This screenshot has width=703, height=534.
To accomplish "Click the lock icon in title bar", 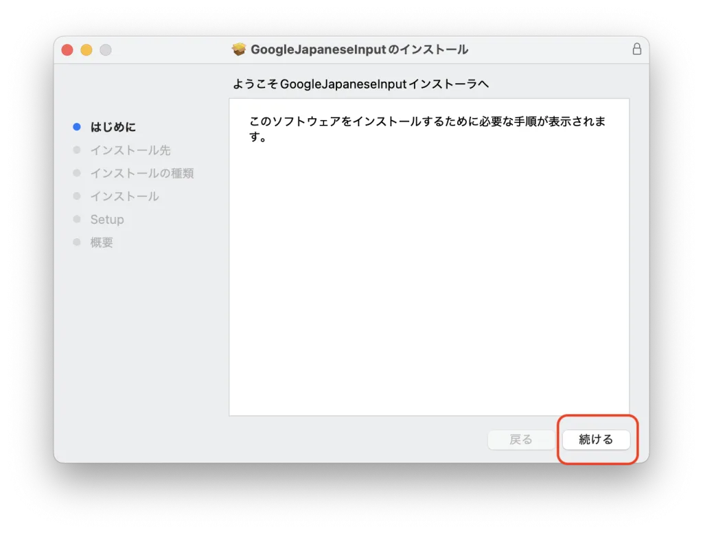I will (636, 49).
